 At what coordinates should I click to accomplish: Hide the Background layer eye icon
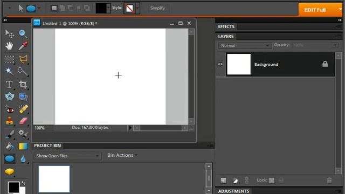tap(220, 64)
